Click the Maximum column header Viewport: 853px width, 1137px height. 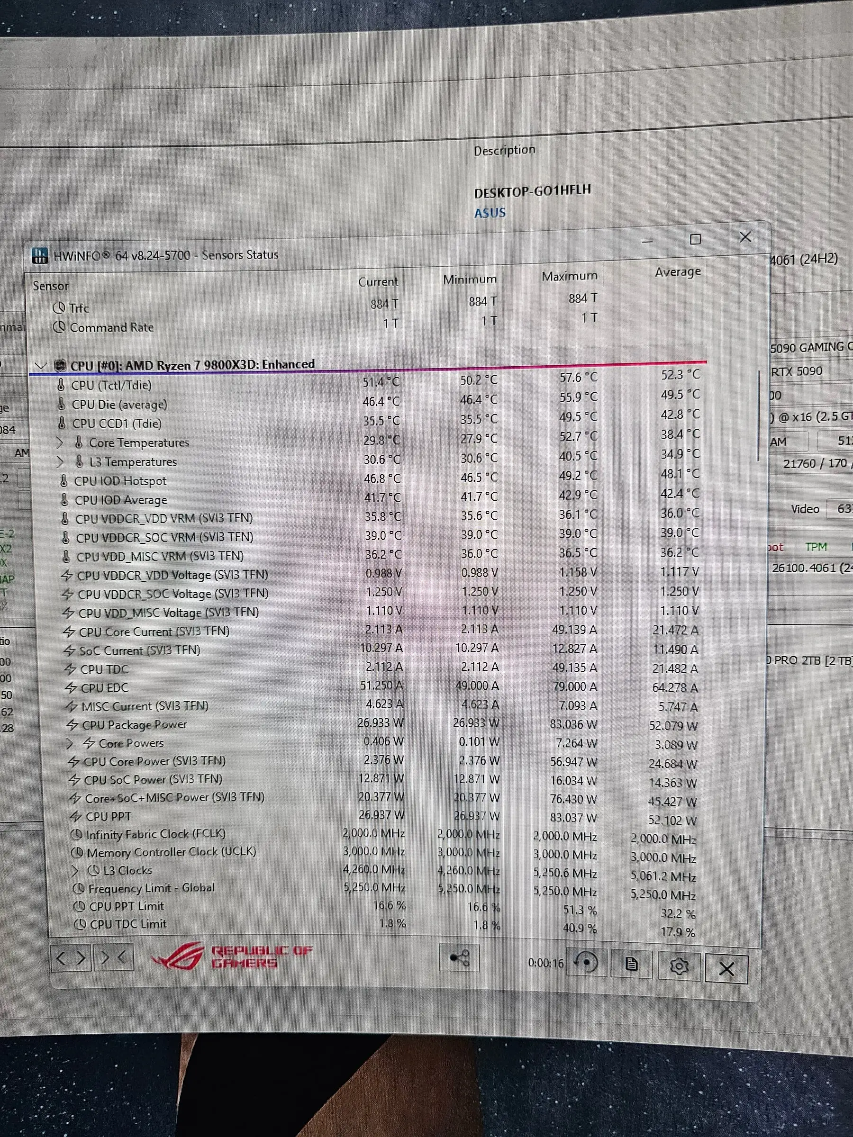point(570,277)
